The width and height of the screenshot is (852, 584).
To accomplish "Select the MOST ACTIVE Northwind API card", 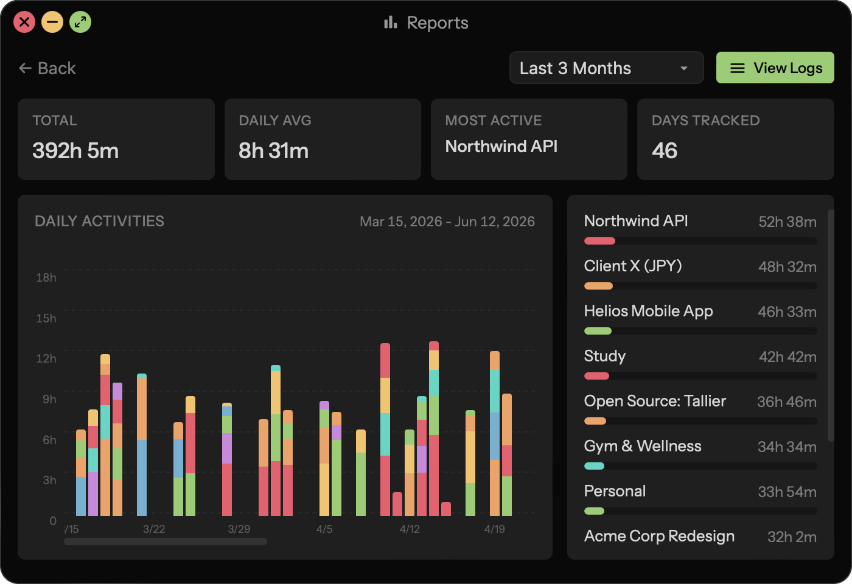I will click(x=529, y=139).
